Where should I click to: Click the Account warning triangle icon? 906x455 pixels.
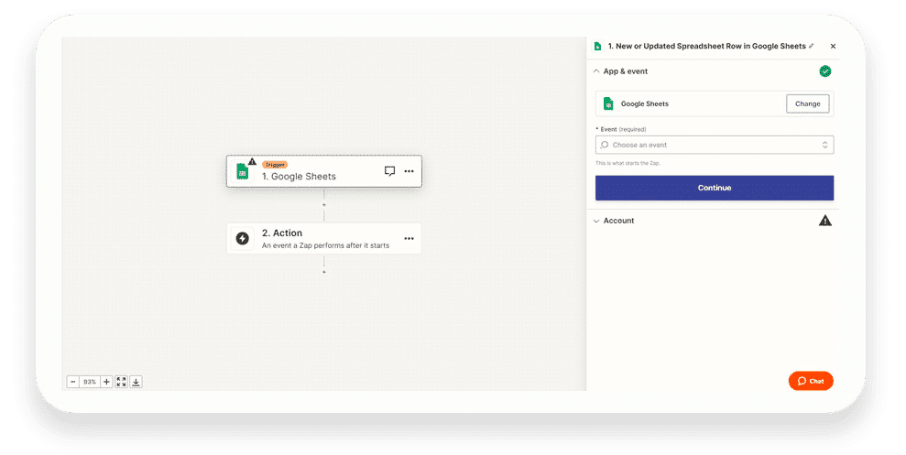tap(825, 221)
